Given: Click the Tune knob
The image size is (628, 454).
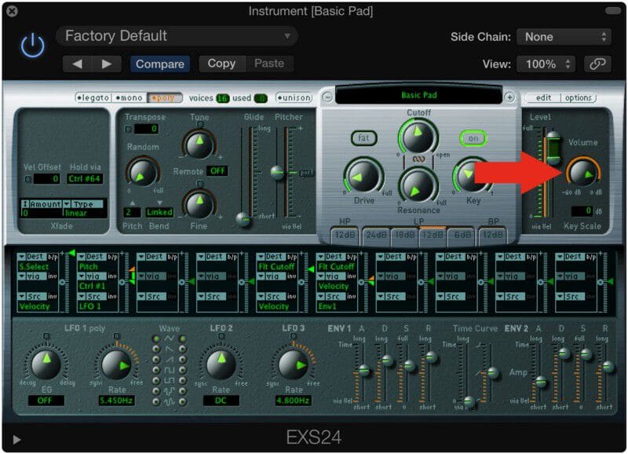Looking at the screenshot, I should 199,144.
